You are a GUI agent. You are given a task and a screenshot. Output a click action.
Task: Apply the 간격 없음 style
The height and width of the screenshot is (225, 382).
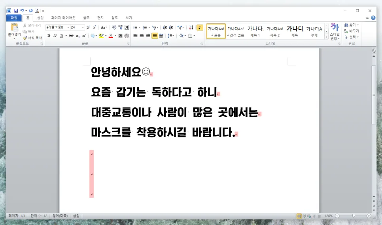pos(236,31)
